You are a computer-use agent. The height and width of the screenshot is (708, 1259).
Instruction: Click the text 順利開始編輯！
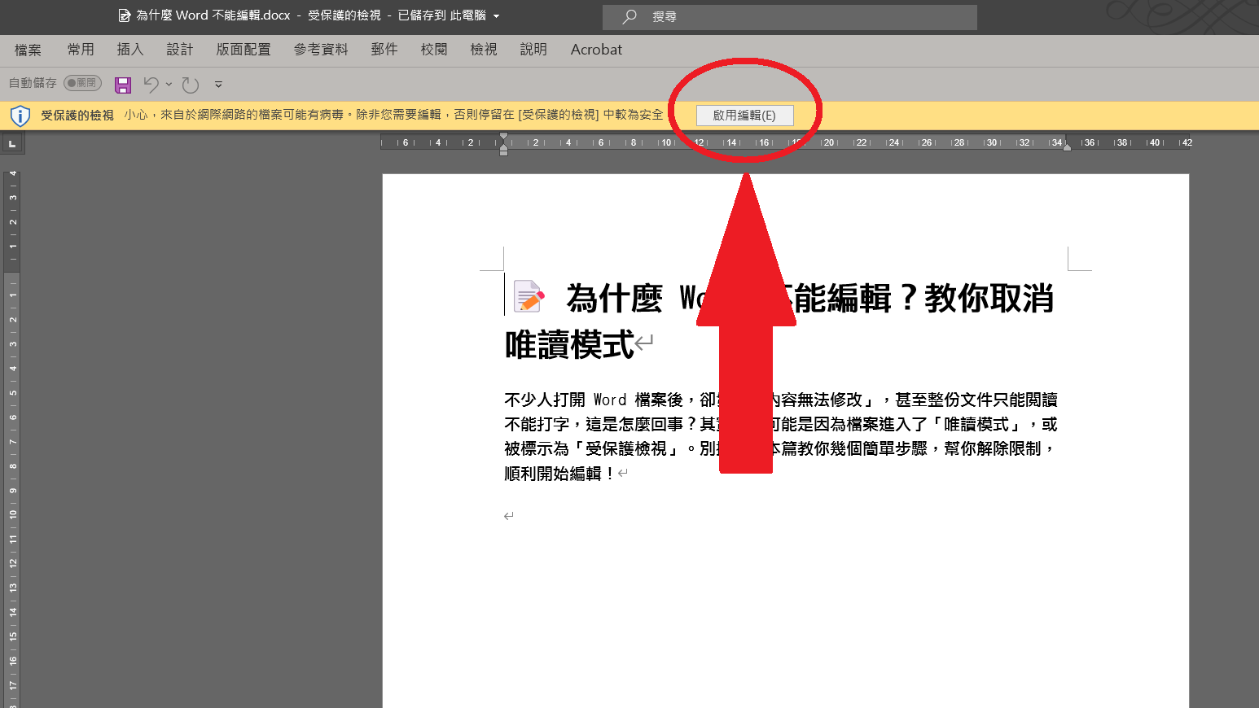pyautogui.click(x=561, y=474)
